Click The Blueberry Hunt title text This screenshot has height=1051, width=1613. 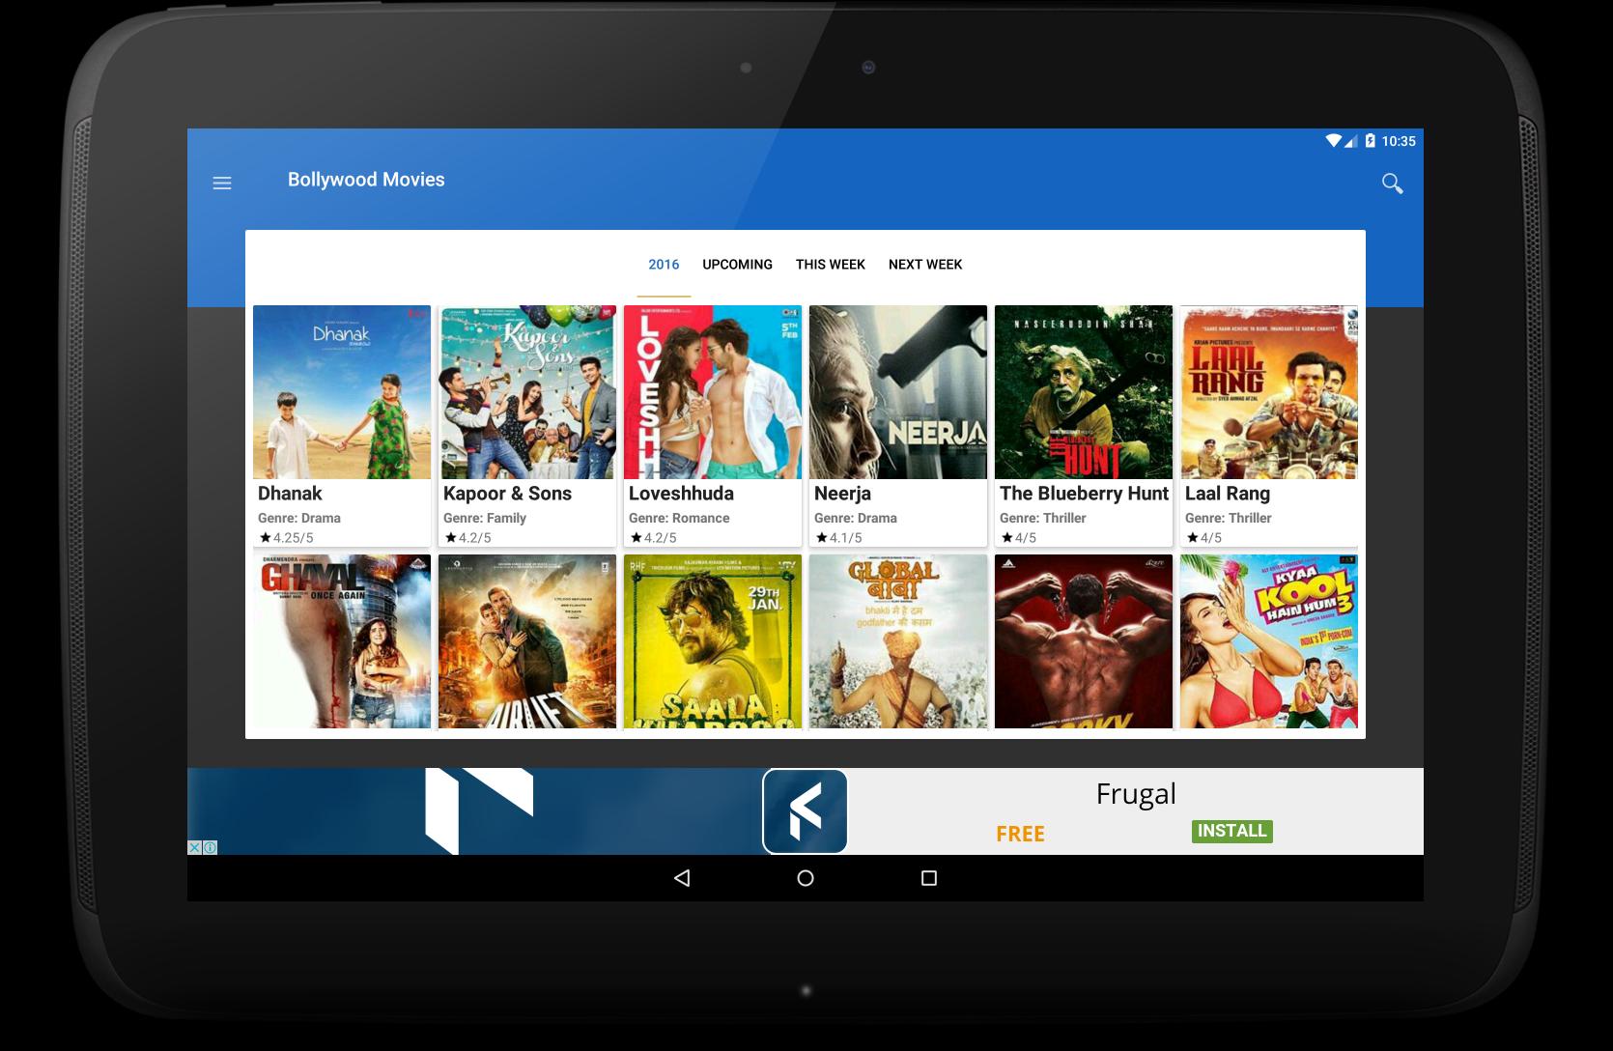(x=1084, y=494)
